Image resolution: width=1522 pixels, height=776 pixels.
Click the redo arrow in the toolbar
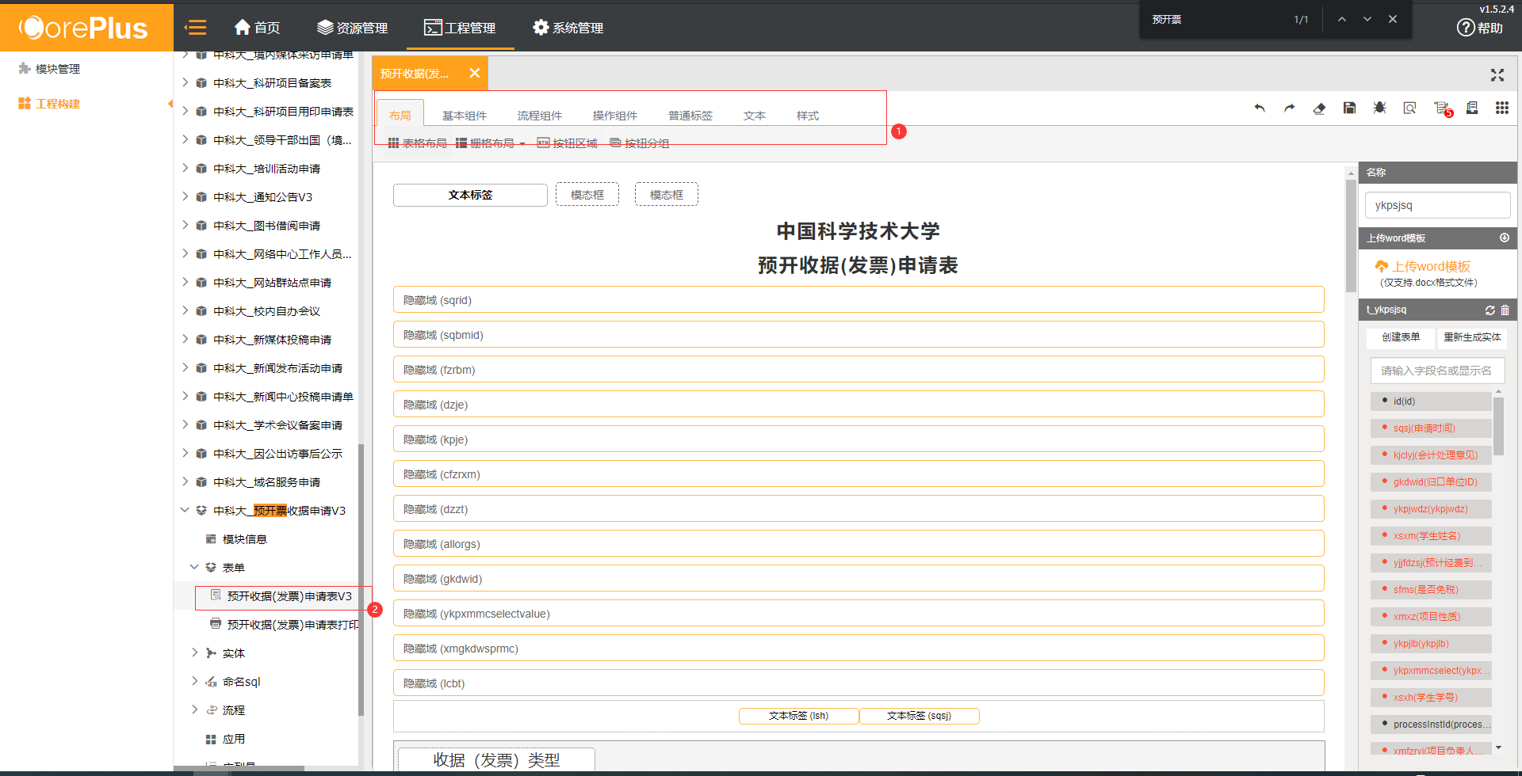tap(1289, 108)
